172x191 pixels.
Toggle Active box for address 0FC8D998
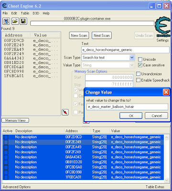click(x=6, y=172)
